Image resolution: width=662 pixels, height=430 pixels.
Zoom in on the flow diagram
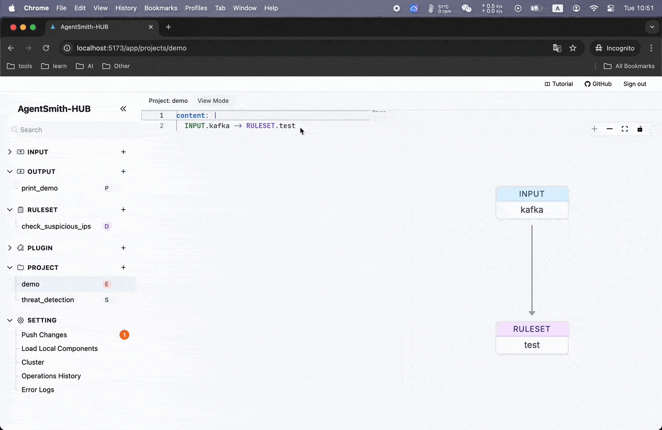(594, 129)
